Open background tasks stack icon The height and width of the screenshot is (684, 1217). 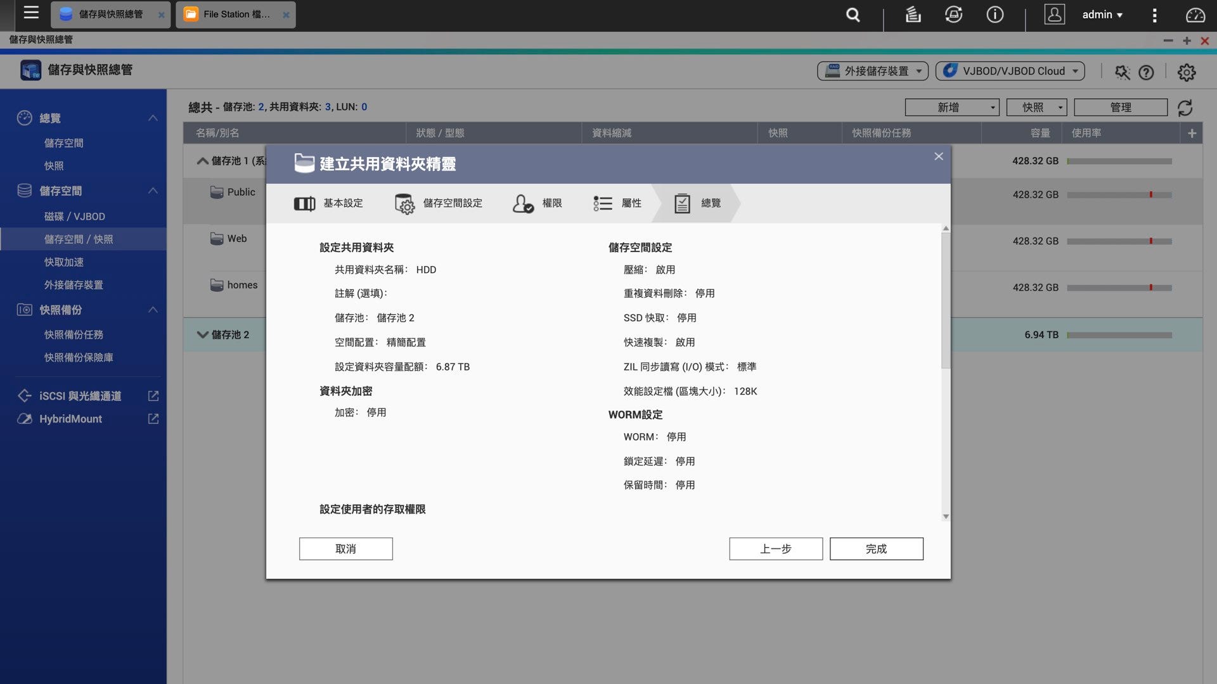tap(913, 15)
